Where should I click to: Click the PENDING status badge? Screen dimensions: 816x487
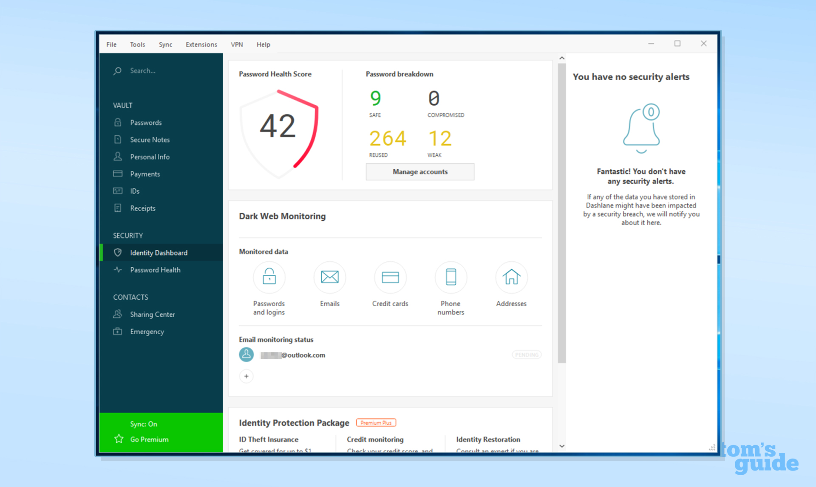pyautogui.click(x=527, y=355)
